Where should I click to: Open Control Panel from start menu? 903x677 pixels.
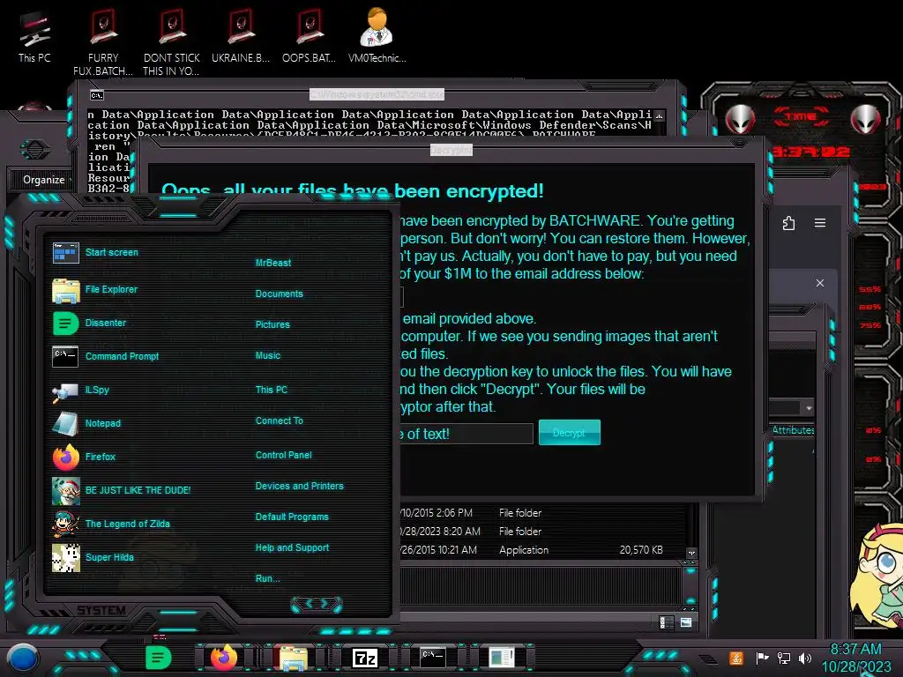click(283, 456)
